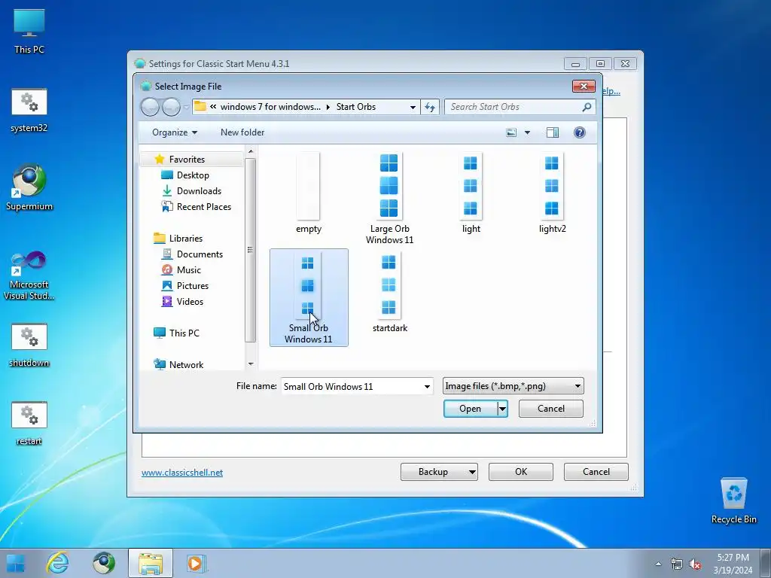Click the 'windows 7 for windows...' breadcrumb
The width and height of the screenshot is (771, 578).
click(x=270, y=107)
